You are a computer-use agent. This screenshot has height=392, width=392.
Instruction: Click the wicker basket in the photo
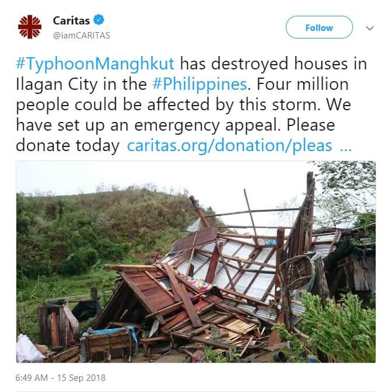(296, 271)
